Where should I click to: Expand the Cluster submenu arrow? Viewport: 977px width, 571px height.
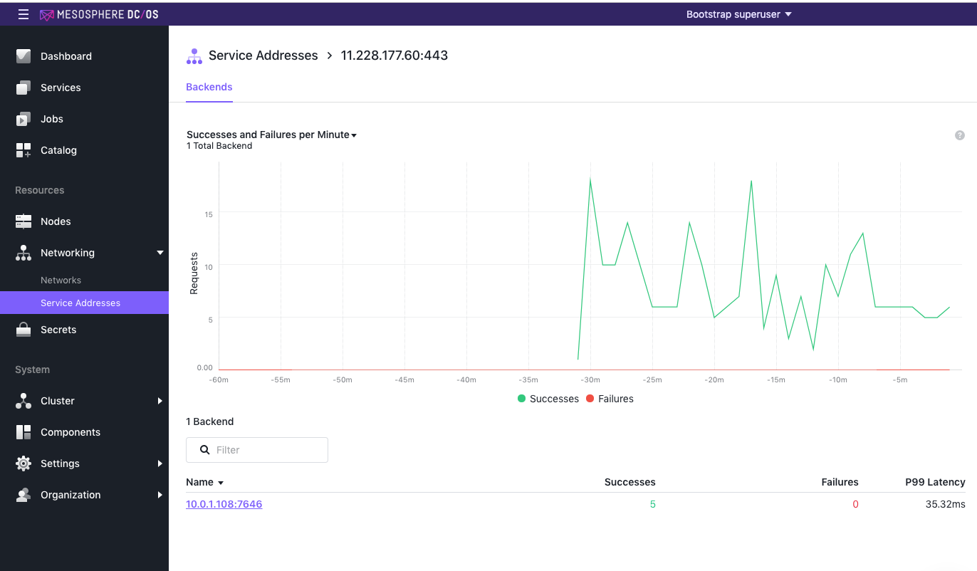tap(160, 401)
